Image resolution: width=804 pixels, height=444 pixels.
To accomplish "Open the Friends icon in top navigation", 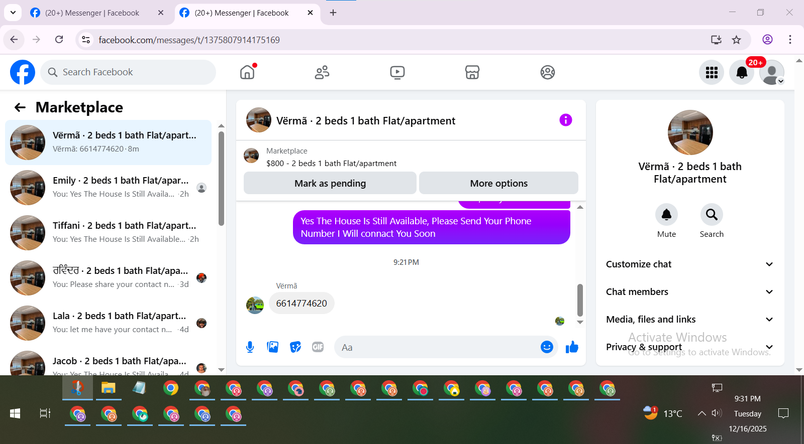I will tap(322, 72).
